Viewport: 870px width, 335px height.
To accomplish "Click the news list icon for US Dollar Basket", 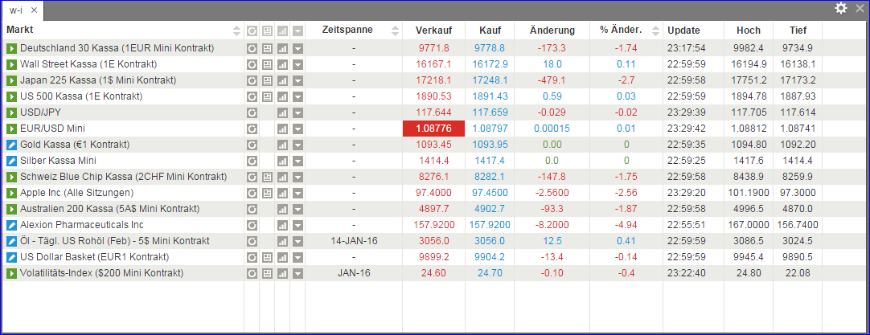I will coord(267,257).
